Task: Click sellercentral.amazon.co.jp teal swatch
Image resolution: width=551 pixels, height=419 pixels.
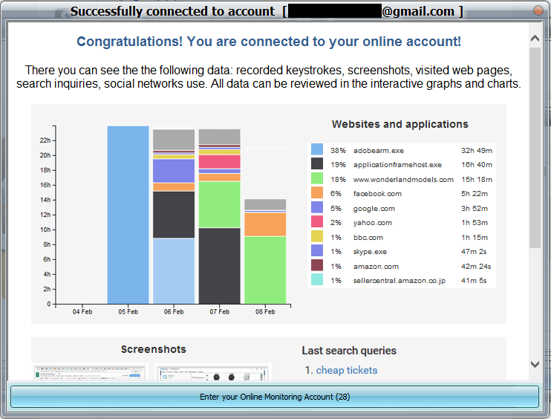Action: (x=317, y=279)
